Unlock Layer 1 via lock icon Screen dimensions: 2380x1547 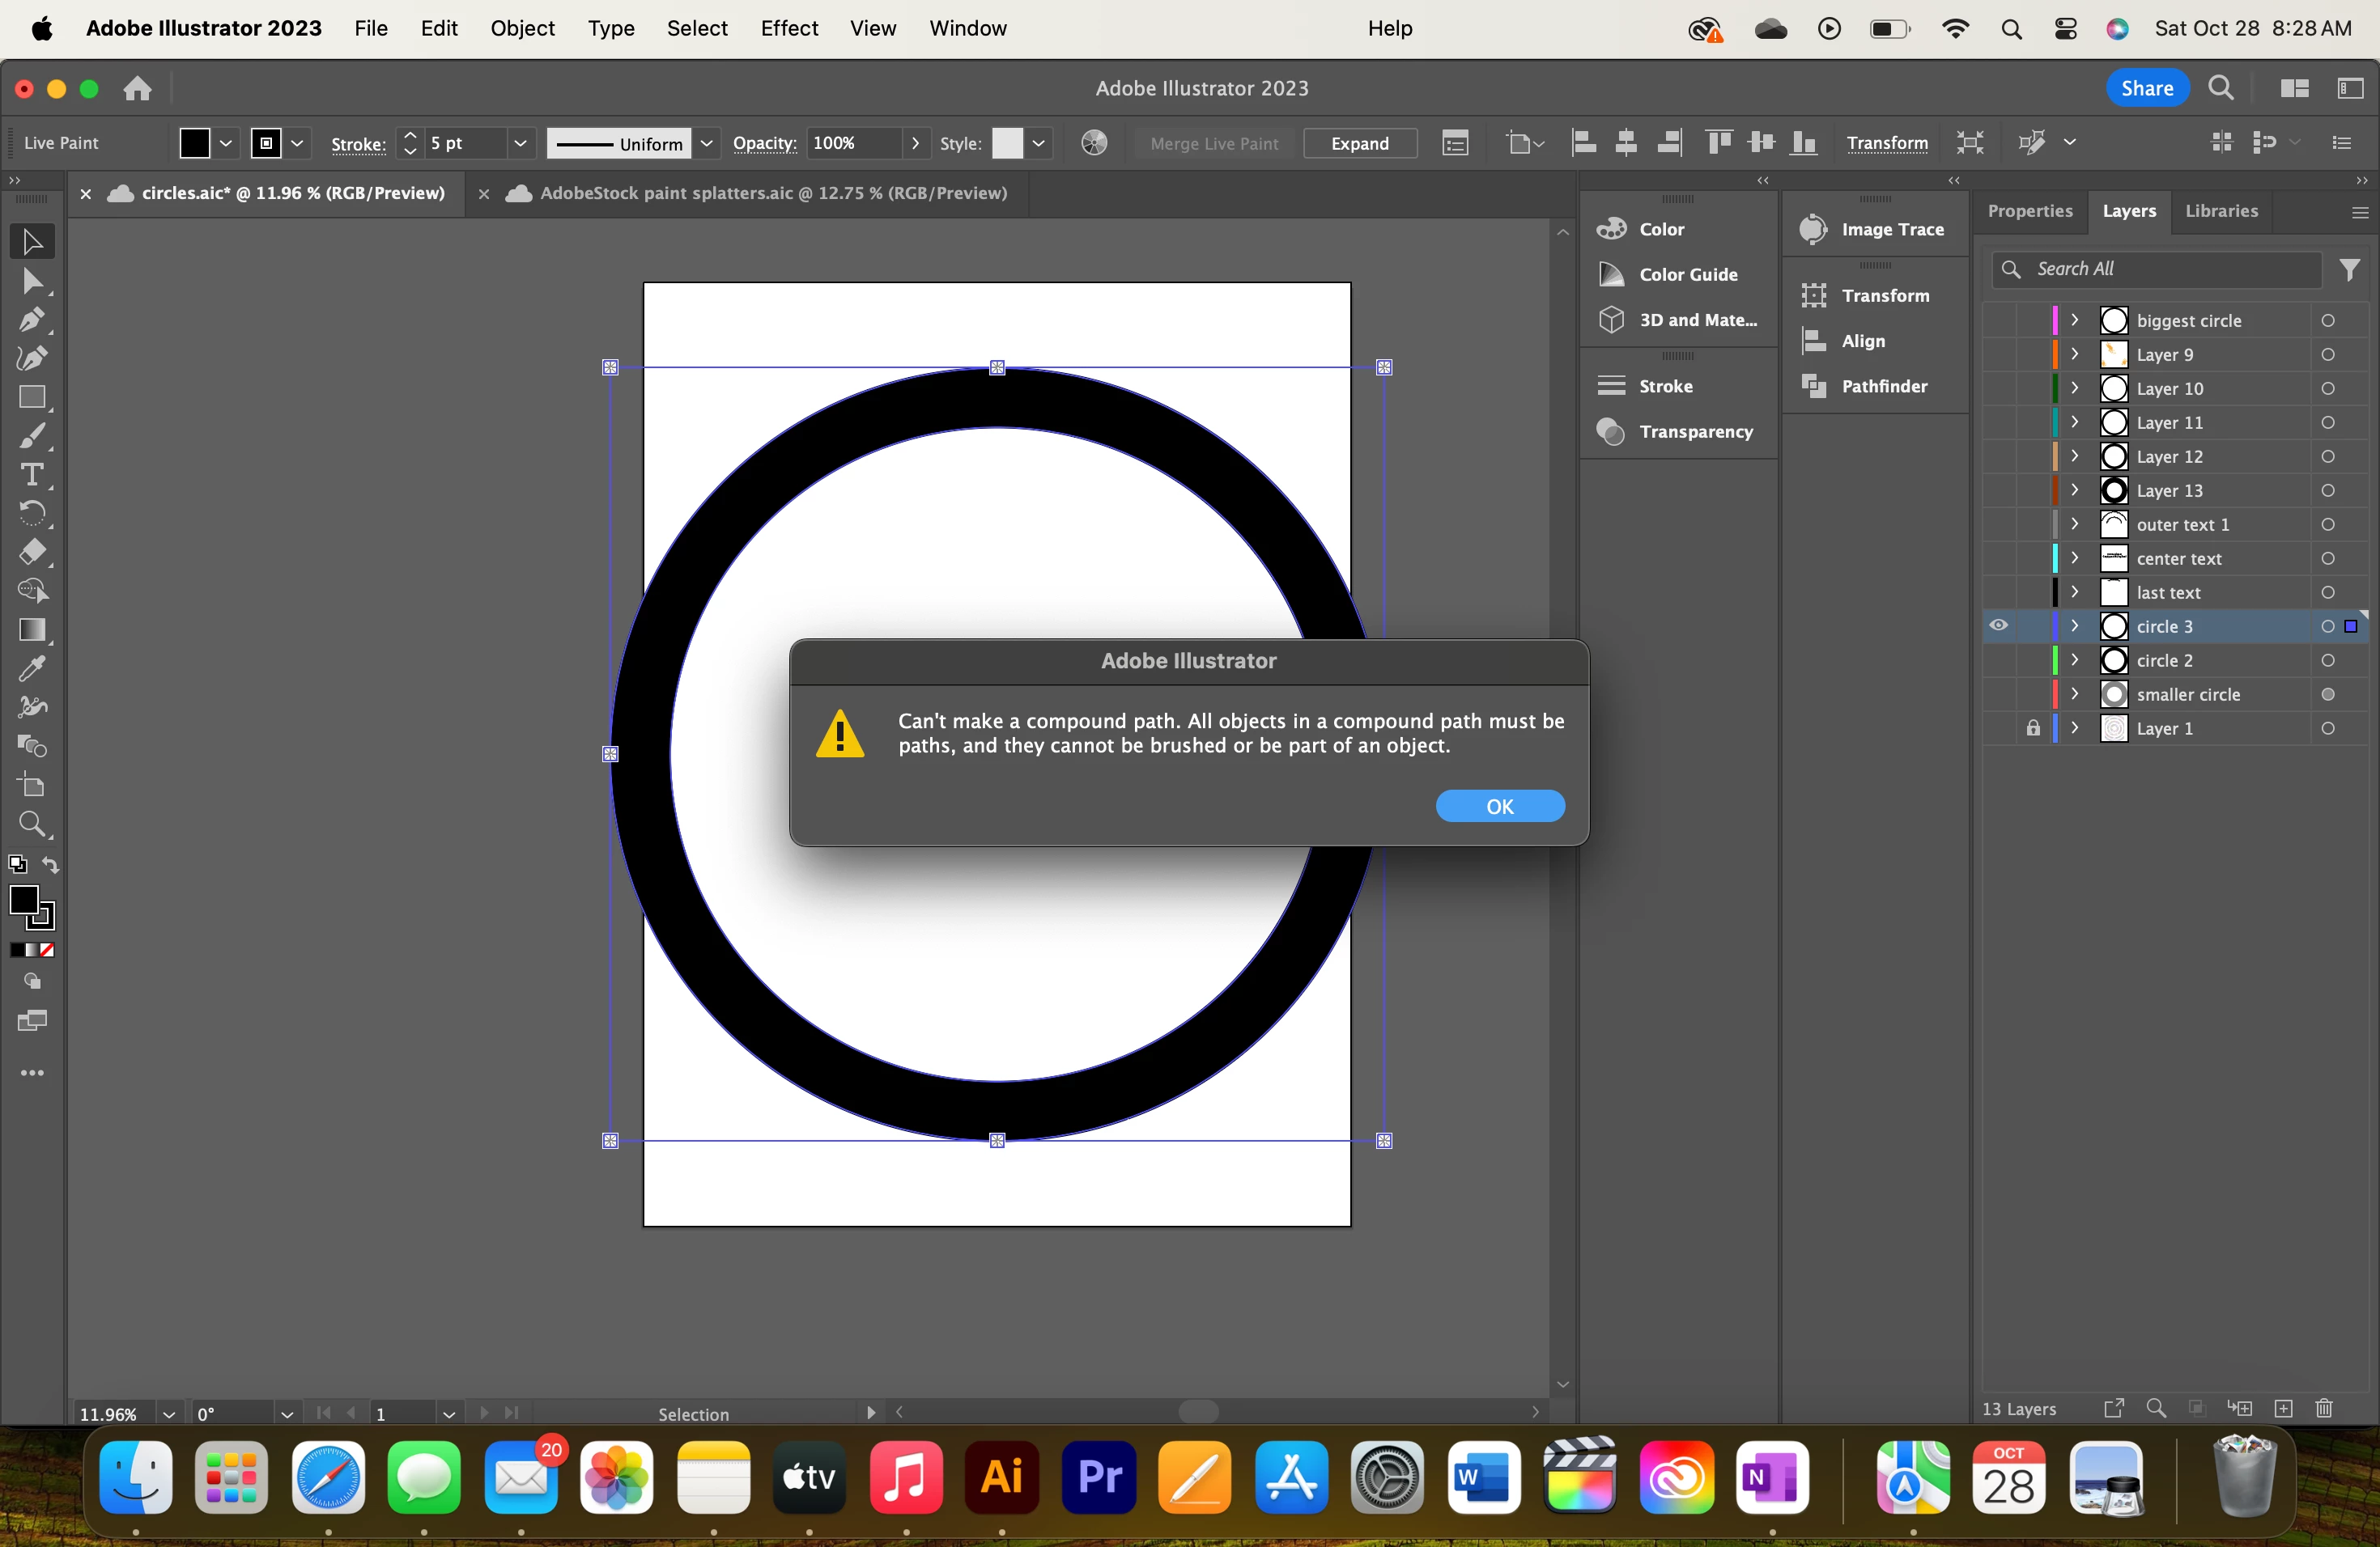2032,728
